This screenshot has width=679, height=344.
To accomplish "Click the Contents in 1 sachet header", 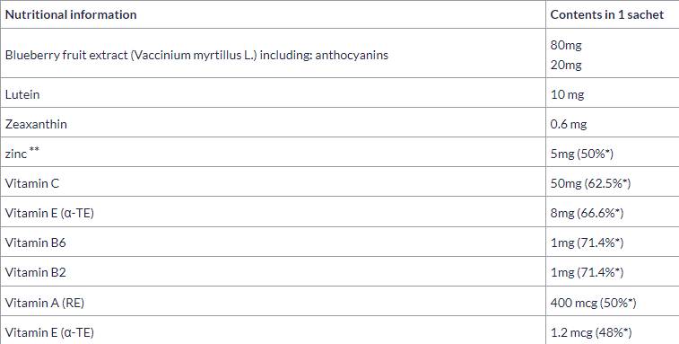I will [x=606, y=14].
